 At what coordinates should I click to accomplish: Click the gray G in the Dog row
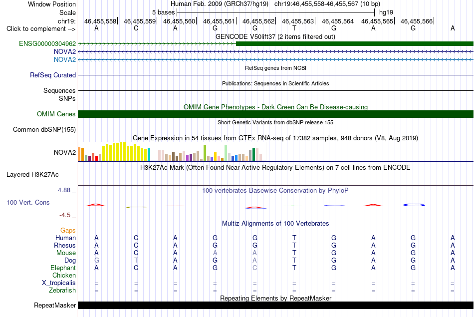(x=96, y=261)
